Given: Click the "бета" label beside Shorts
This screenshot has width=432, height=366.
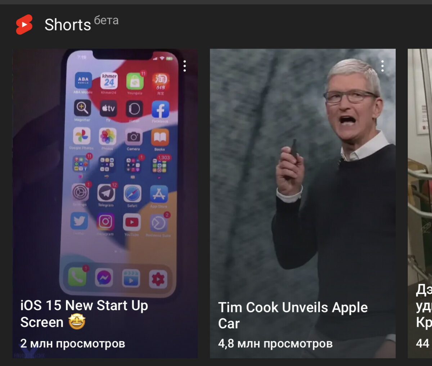Looking at the screenshot, I should (x=106, y=21).
